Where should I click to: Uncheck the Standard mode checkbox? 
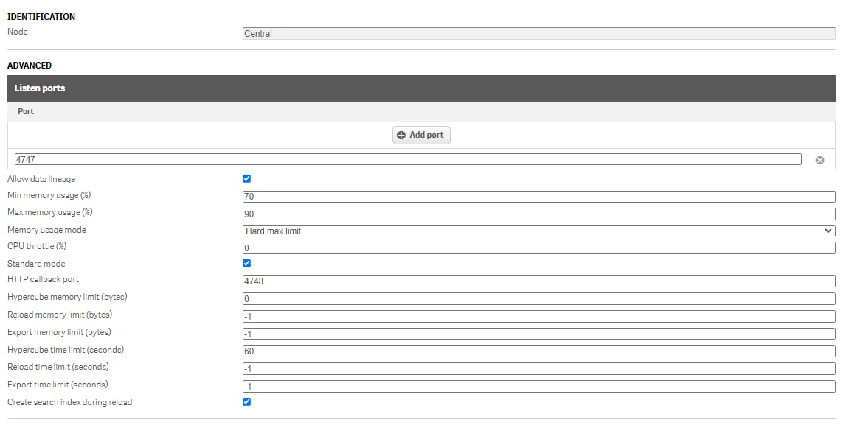coord(246,264)
